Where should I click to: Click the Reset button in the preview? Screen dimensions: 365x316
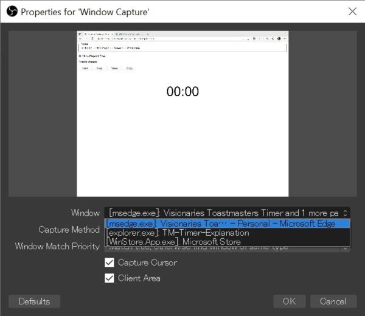pos(115,69)
